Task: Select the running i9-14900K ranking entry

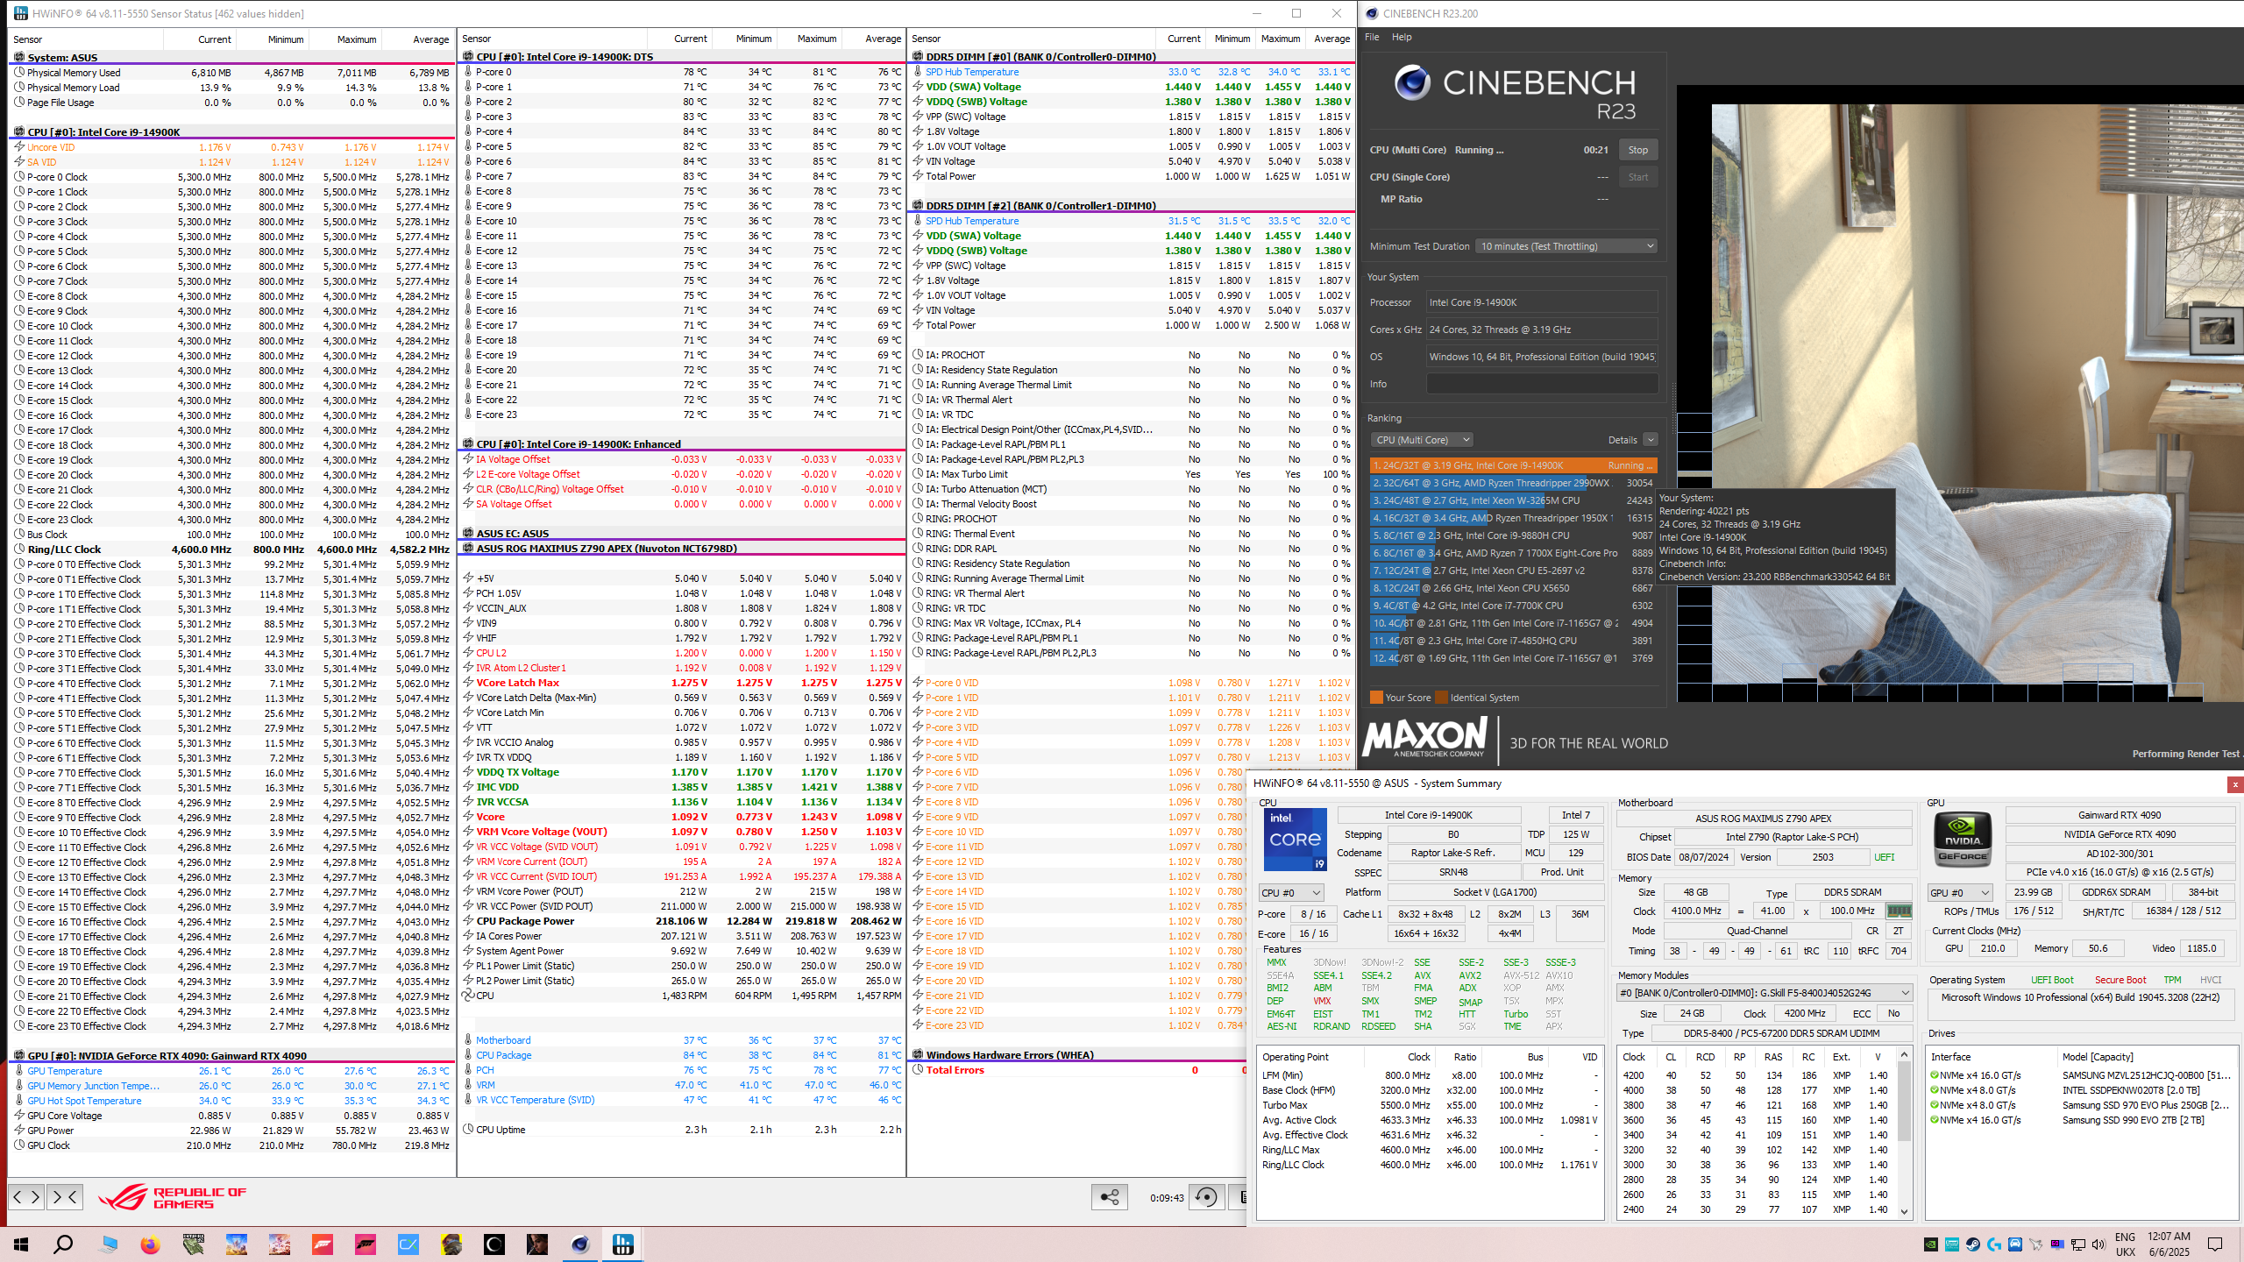Action: (1513, 465)
